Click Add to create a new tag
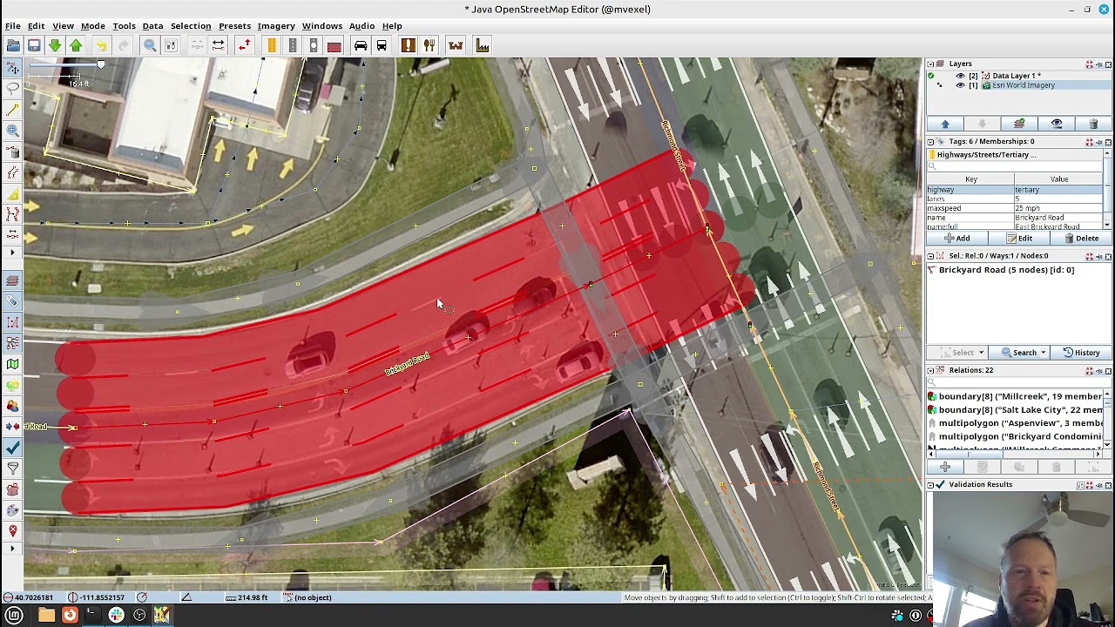 956,239
